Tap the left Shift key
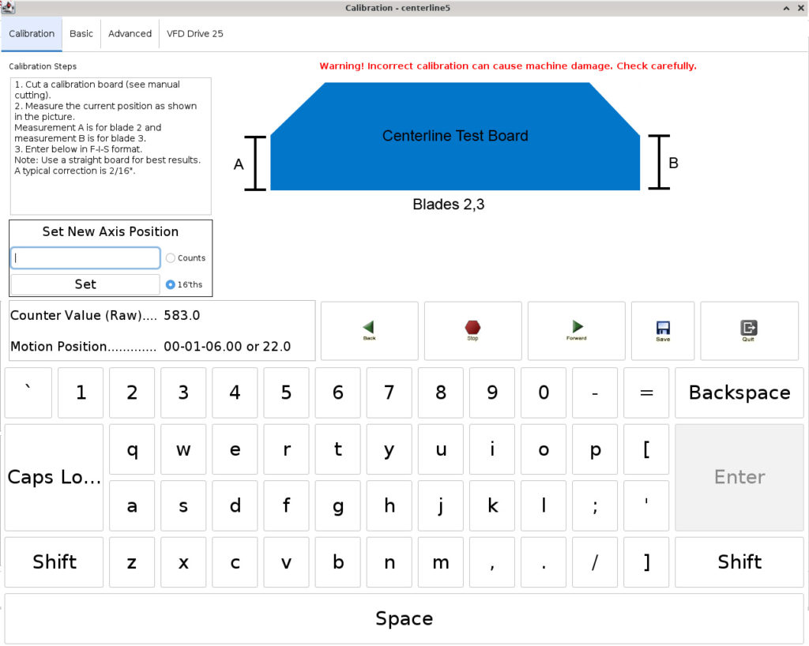 coord(55,562)
